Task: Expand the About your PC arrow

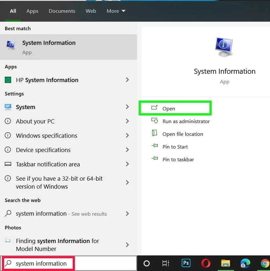Action: pos(127,121)
